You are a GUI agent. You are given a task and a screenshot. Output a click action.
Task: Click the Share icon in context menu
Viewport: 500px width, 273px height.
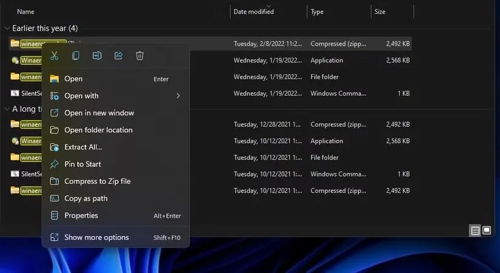click(118, 56)
